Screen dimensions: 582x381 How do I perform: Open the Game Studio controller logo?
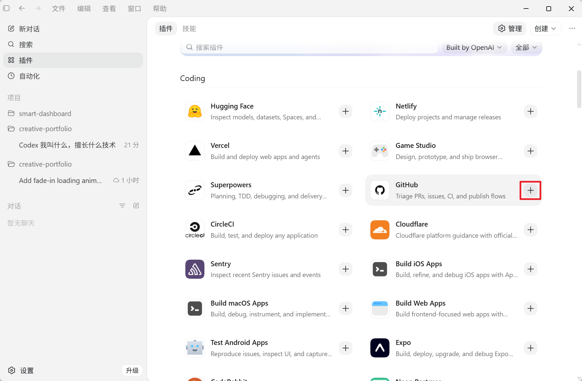[380, 151]
